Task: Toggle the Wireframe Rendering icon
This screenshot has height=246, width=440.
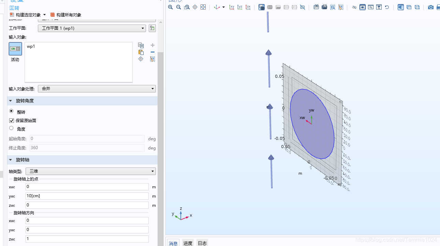Action: [x=409, y=7]
